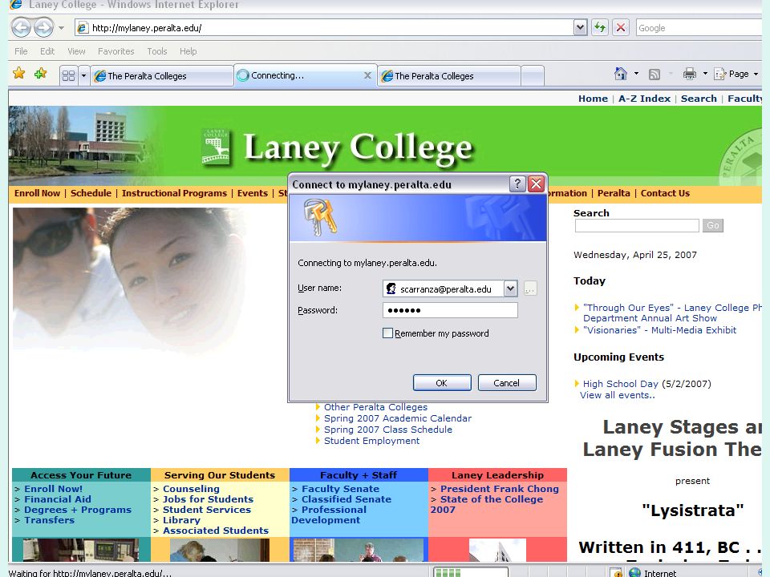Click the Google search box

pos(699,28)
